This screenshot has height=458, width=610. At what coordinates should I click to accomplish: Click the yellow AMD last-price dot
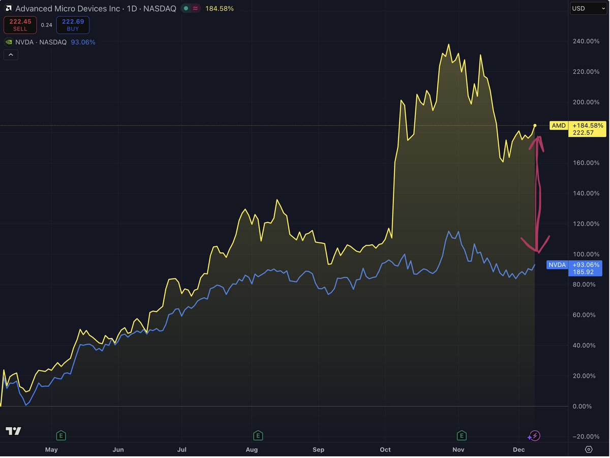click(x=535, y=125)
